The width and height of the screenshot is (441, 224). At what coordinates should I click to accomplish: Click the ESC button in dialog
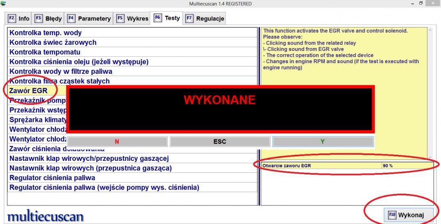(220, 142)
